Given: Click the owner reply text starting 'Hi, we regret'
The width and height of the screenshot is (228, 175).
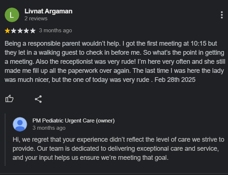Looking at the screenshot, I should tap(119, 149).
